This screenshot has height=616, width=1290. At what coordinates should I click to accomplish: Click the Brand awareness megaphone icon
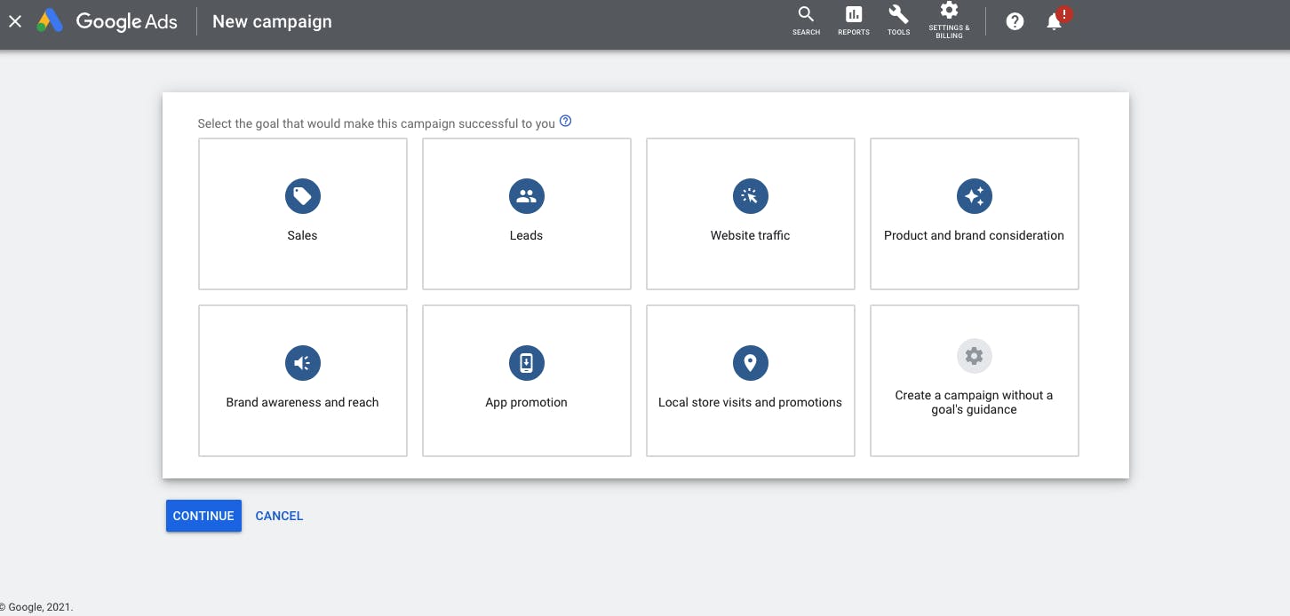pyautogui.click(x=302, y=363)
